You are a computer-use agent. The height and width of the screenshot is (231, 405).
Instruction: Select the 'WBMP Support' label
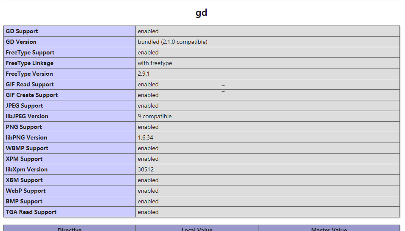[27, 148]
